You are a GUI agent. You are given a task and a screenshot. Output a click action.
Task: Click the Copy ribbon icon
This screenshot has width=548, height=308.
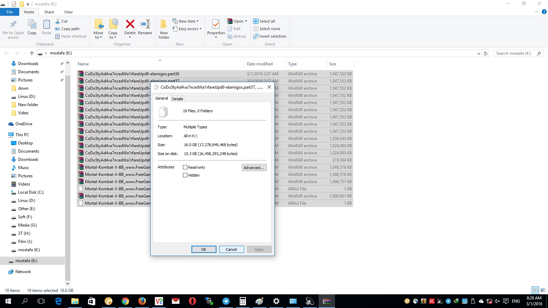tap(32, 24)
